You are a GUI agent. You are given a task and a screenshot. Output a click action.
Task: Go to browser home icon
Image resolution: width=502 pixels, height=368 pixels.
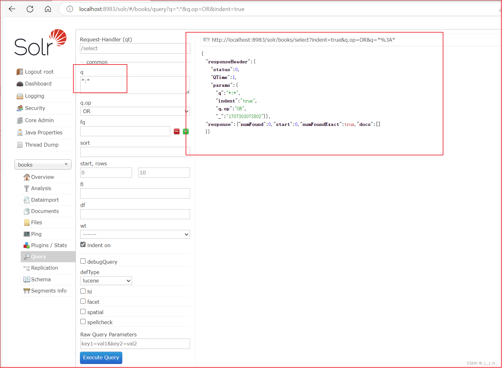coord(48,9)
